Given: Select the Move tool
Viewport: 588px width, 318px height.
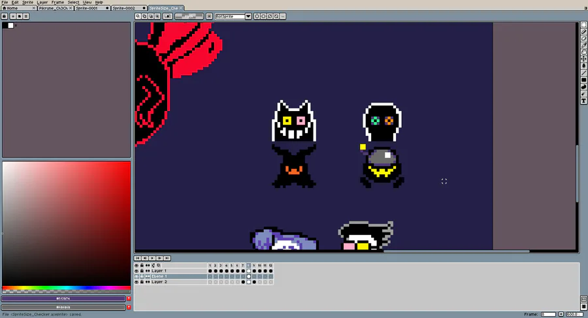Looking at the screenshot, I should click(x=584, y=59).
